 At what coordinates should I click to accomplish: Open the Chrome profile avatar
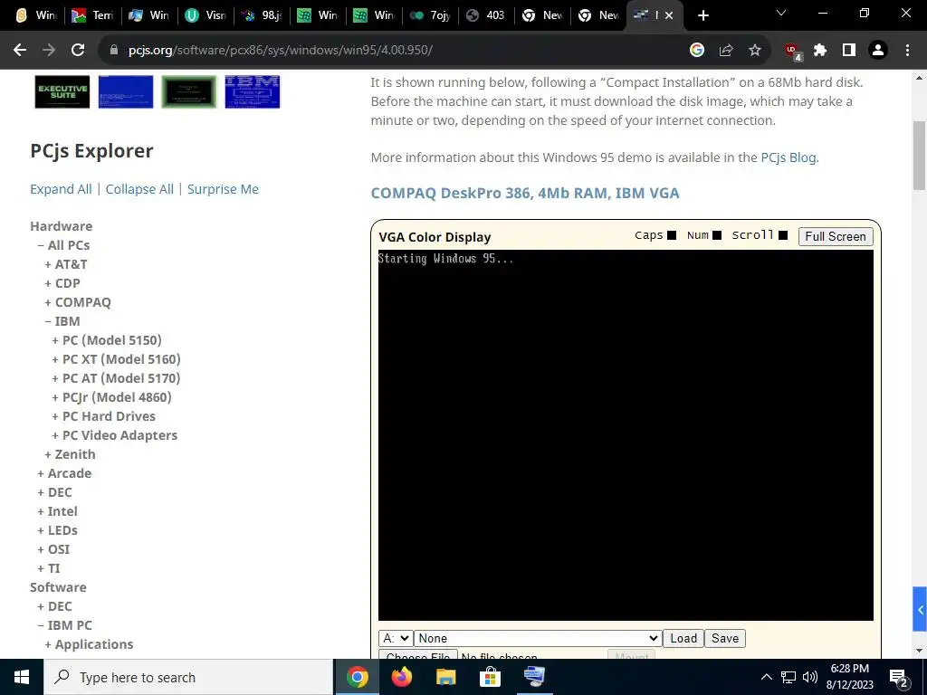tap(878, 51)
